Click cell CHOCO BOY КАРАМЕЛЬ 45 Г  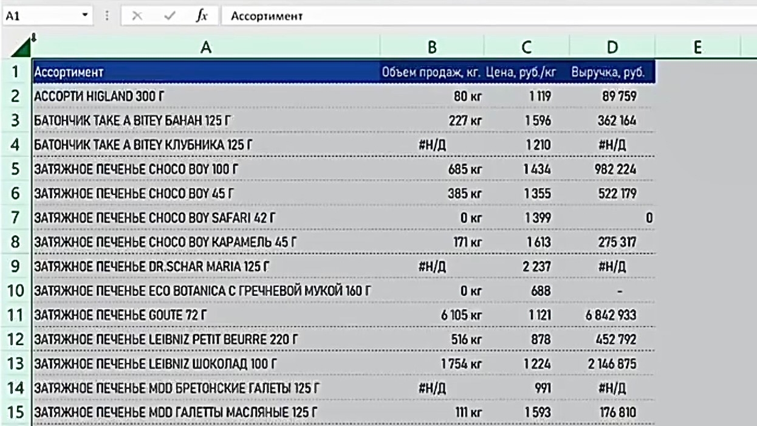click(x=206, y=242)
